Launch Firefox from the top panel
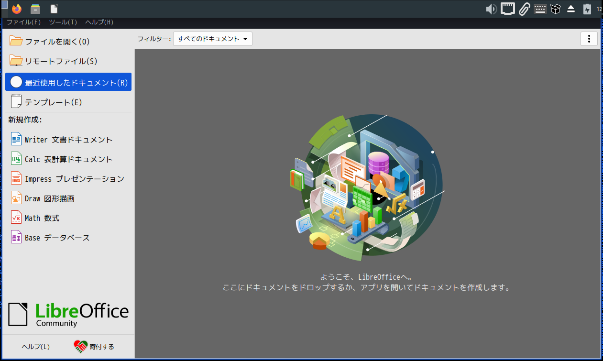603x361 pixels. (x=17, y=9)
